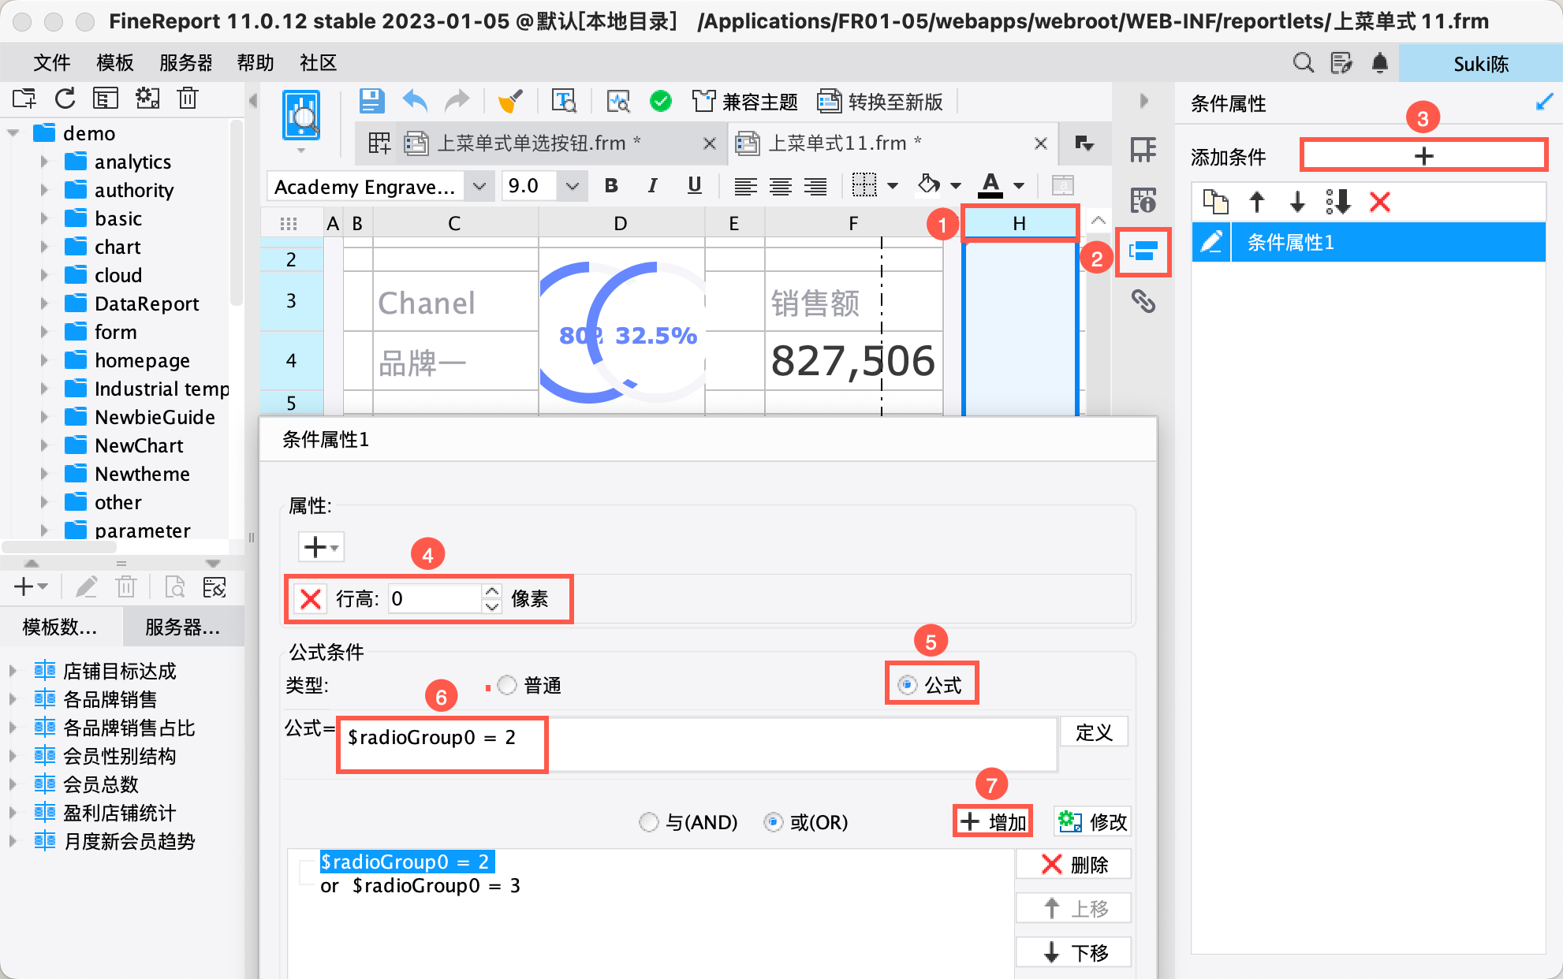1563x979 pixels.
Task: Click the 增加 button
Action: 993,822
